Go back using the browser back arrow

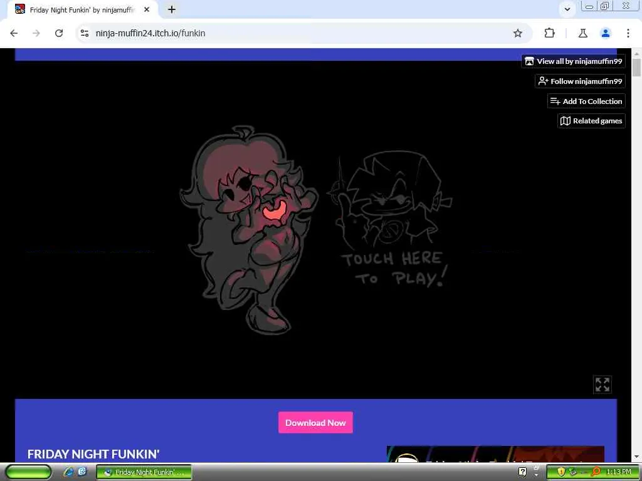(x=14, y=33)
